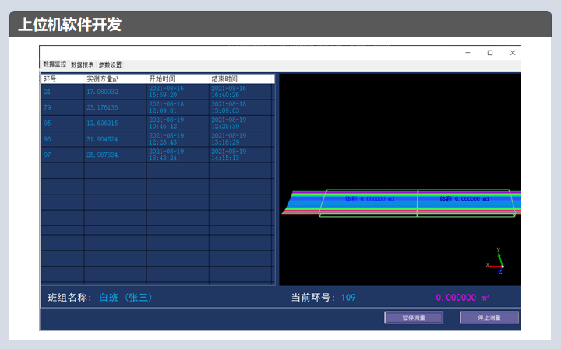Select ring number 21 cell

click(62, 92)
